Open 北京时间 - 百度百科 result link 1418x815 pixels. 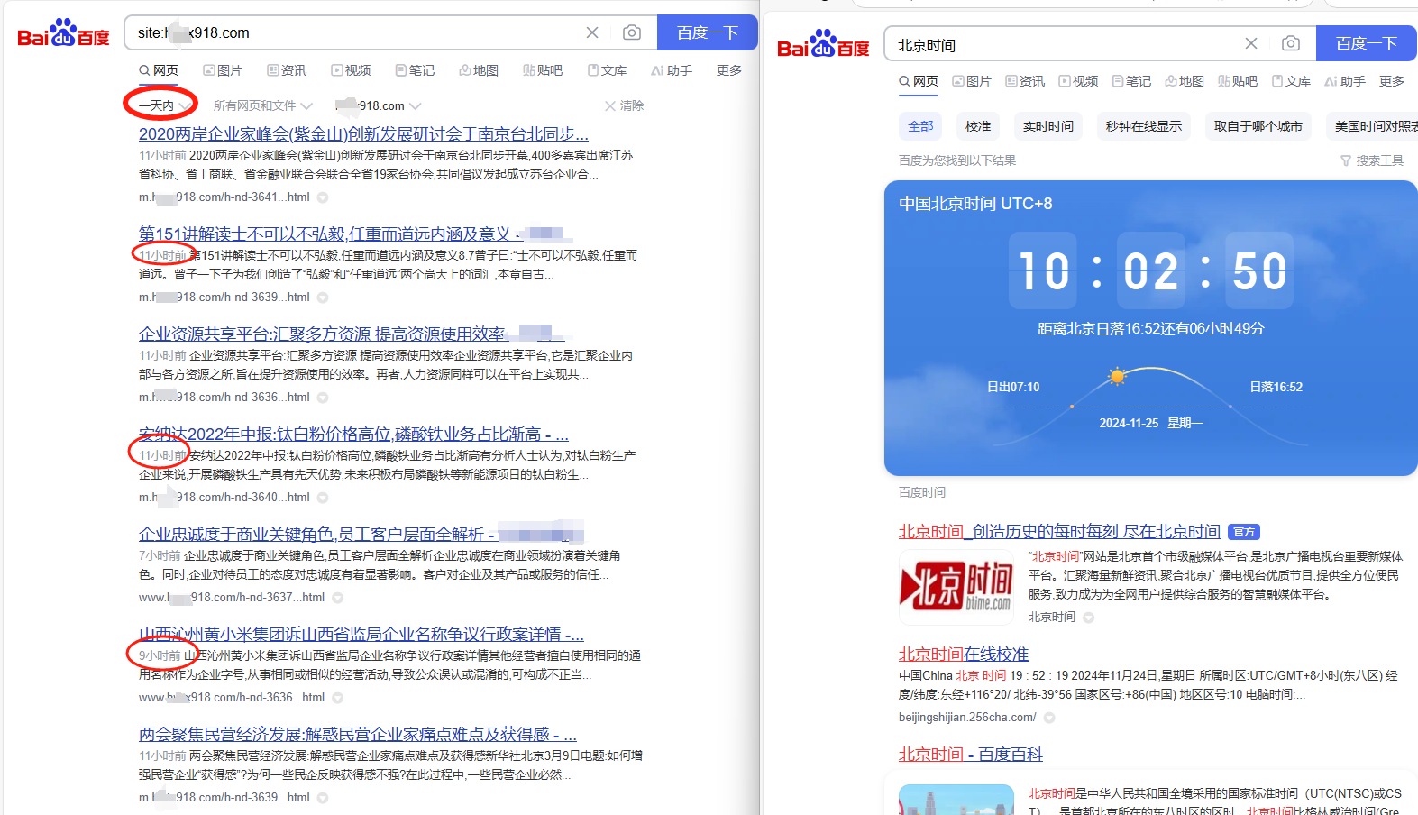(971, 755)
